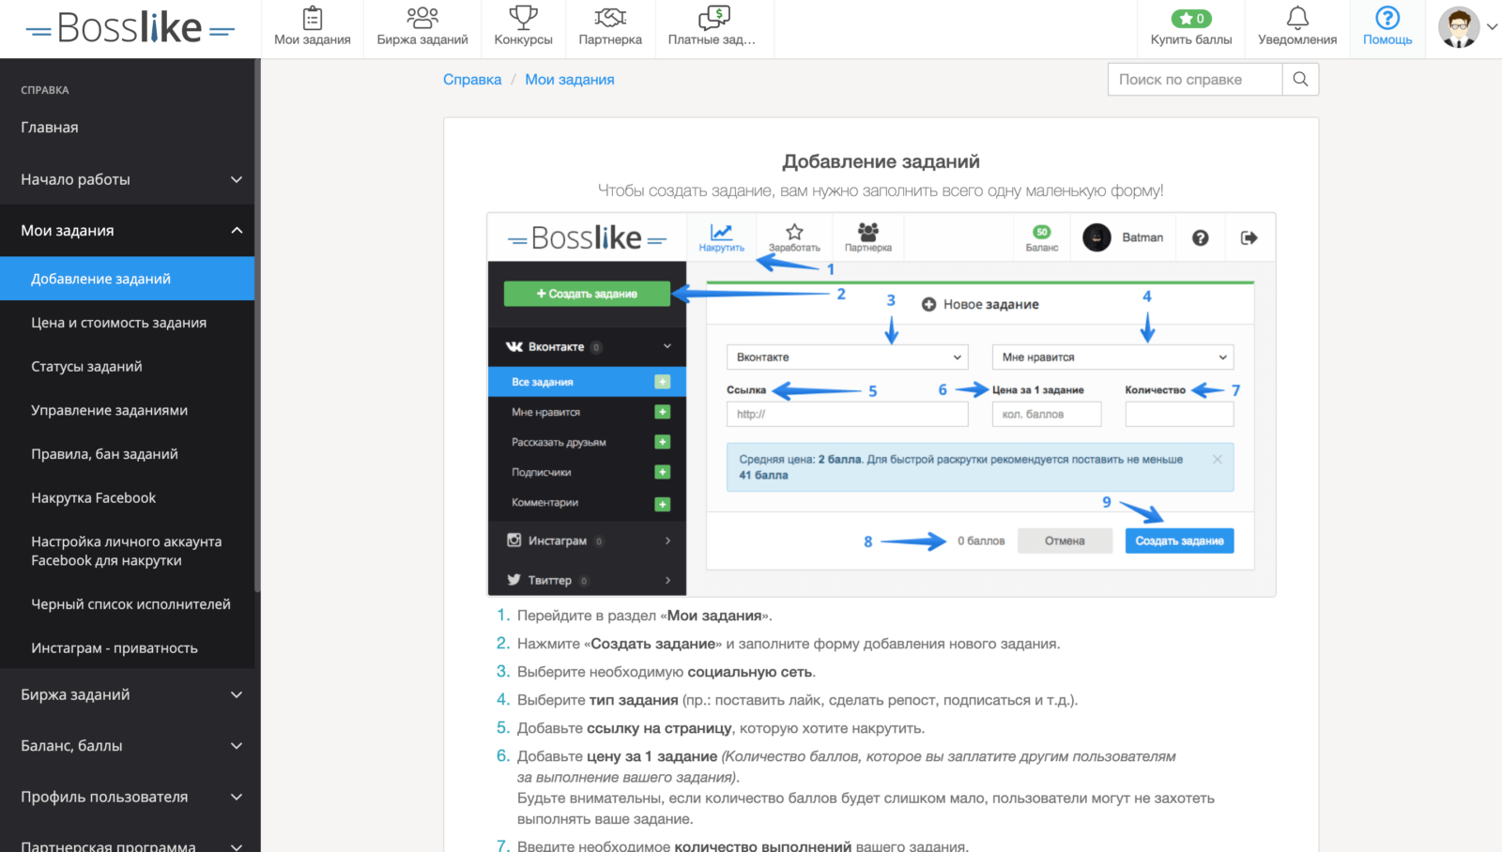This screenshot has width=1502, height=852.
Task: Open the Конкурсы trophy icon
Action: pyautogui.click(x=523, y=18)
